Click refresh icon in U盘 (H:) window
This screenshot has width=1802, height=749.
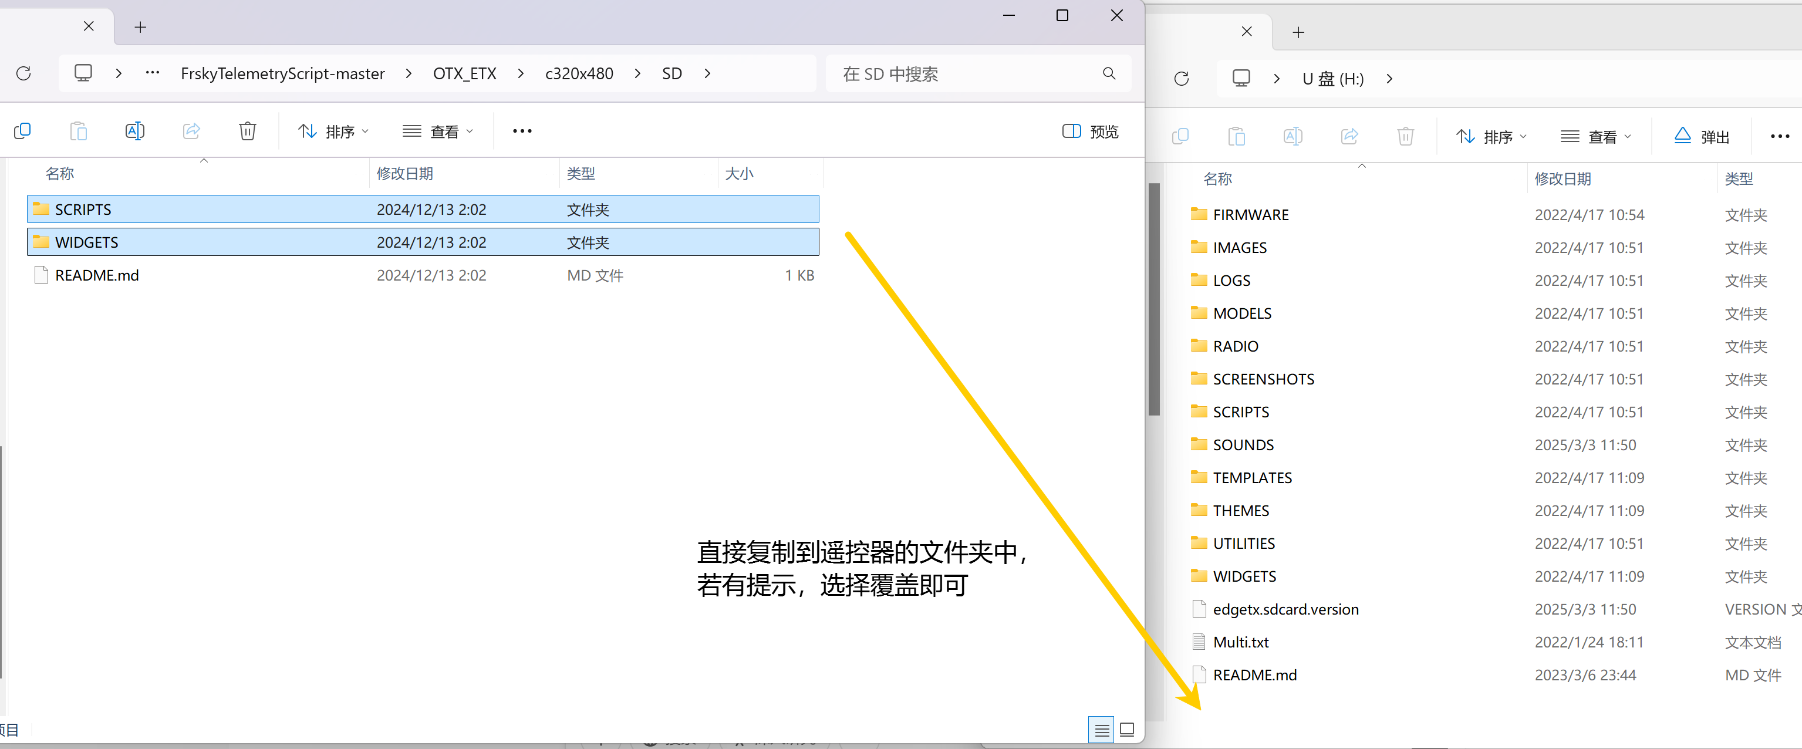click(1182, 78)
